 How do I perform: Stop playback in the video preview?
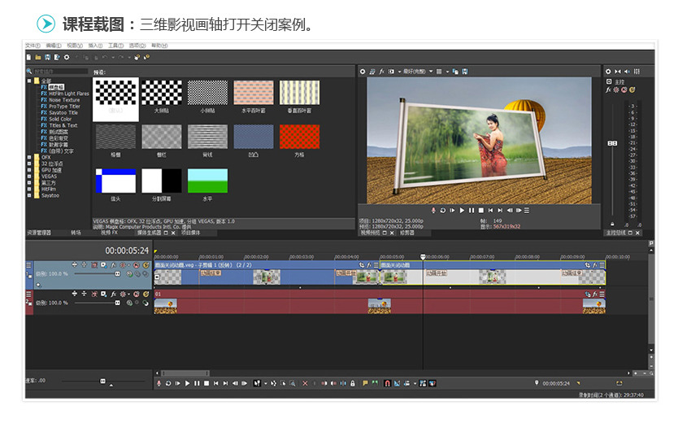pyautogui.click(x=481, y=211)
